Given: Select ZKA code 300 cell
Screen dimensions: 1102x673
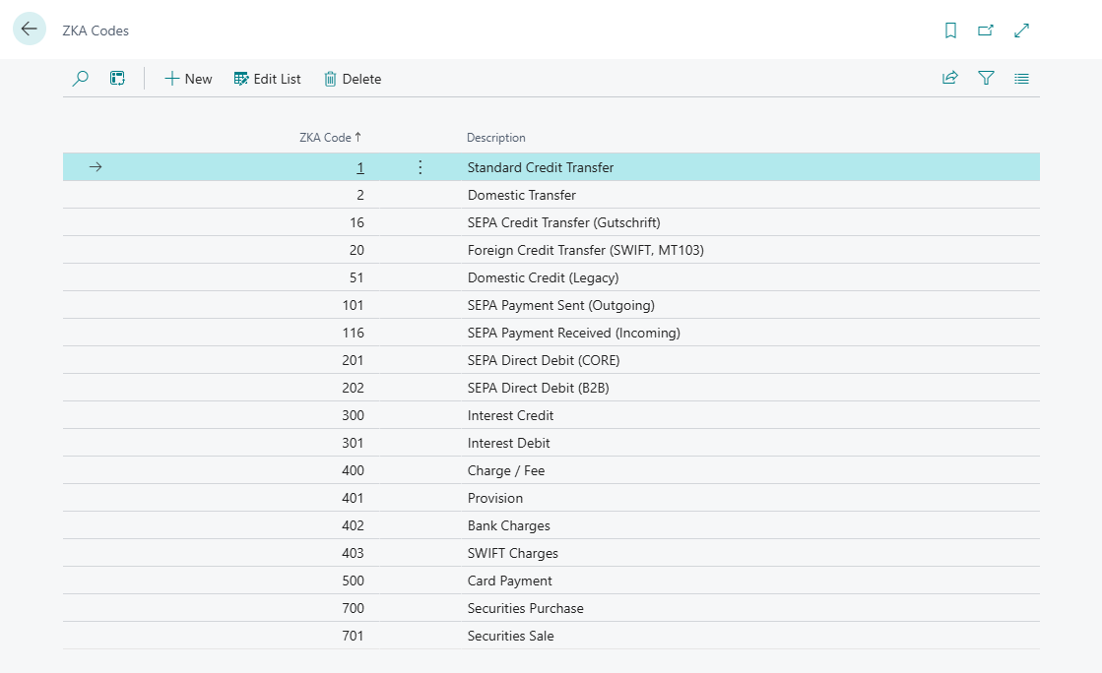Looking at the screenshot, I should pos(353,415).
